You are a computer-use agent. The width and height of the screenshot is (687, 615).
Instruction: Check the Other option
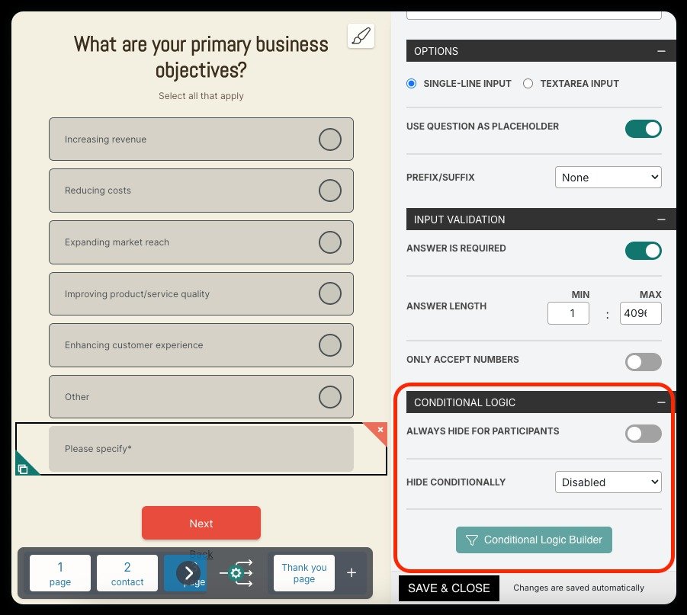pyautogui.click(x=330, y=397)
